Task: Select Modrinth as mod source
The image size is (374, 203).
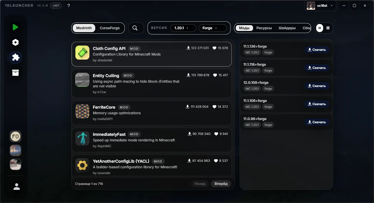Action: tap(84, 28)
